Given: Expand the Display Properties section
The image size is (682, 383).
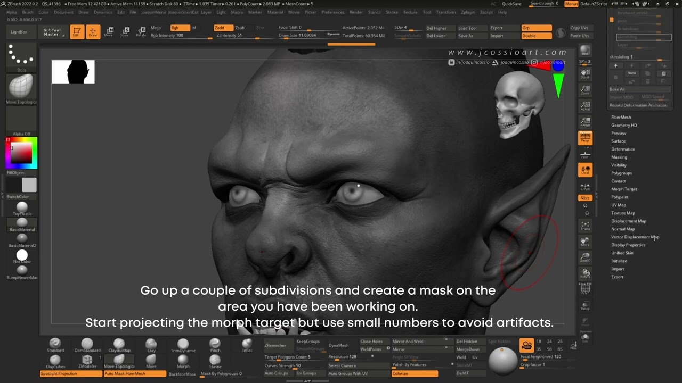Looking at the screenshot, I should pos(628,245).
